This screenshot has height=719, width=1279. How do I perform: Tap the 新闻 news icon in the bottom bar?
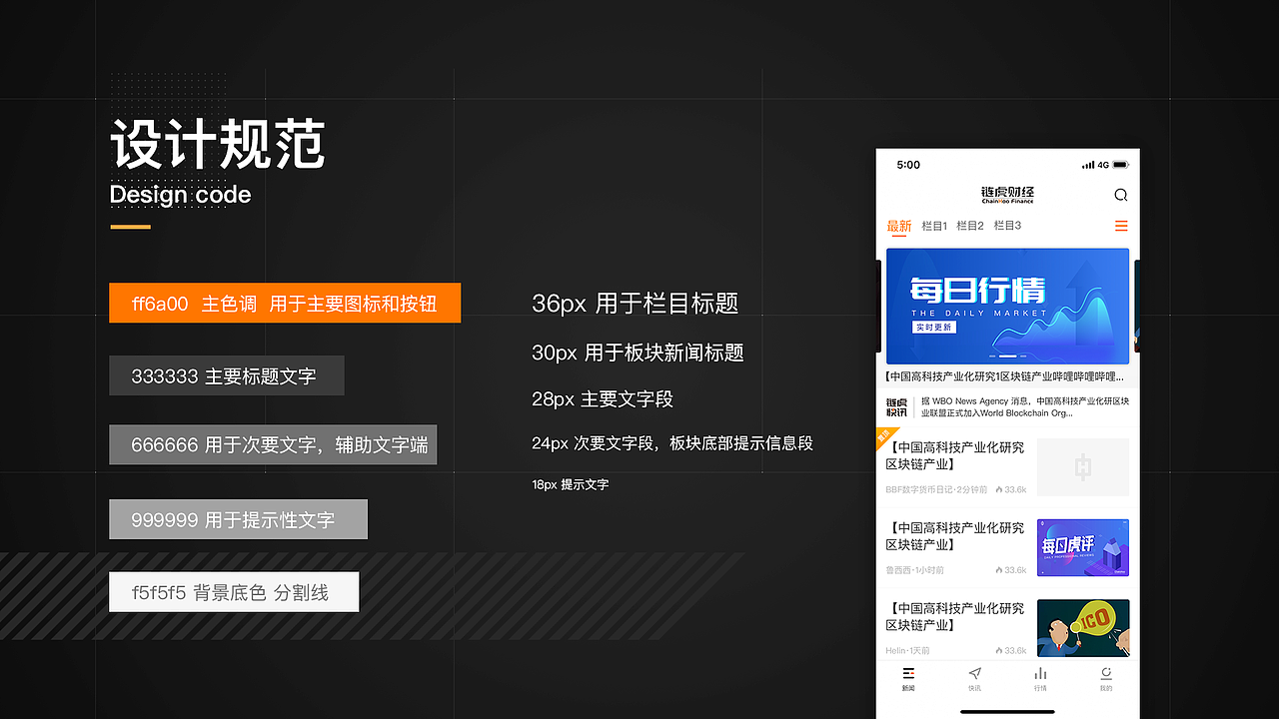pos(908,673)
